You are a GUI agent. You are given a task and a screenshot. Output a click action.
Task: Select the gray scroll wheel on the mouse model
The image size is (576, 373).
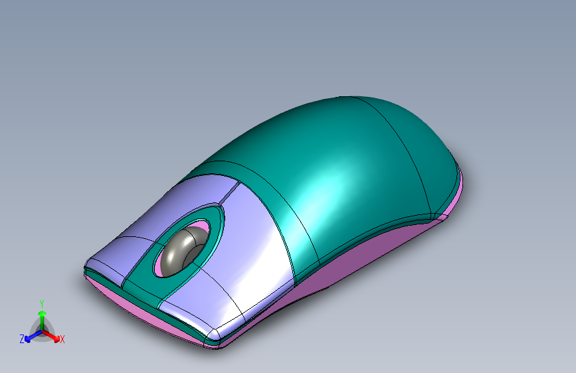click(x=182, y=251)
